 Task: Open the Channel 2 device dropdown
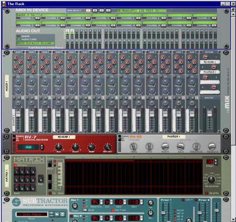[x=63, y=18]
